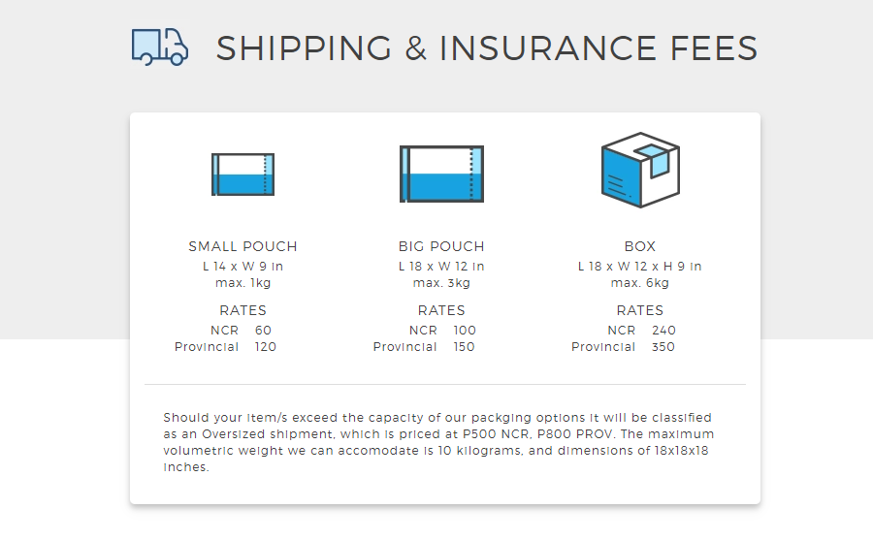The width and height of the screenshot is (873, 540).
Task: Click the max. 1kg weight text
Action: (x=242, y=283)
